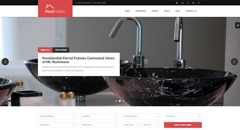Click the RealEstast logo
Image resolution: width=240 pixels, height=130 pixels.
(55, 9)
